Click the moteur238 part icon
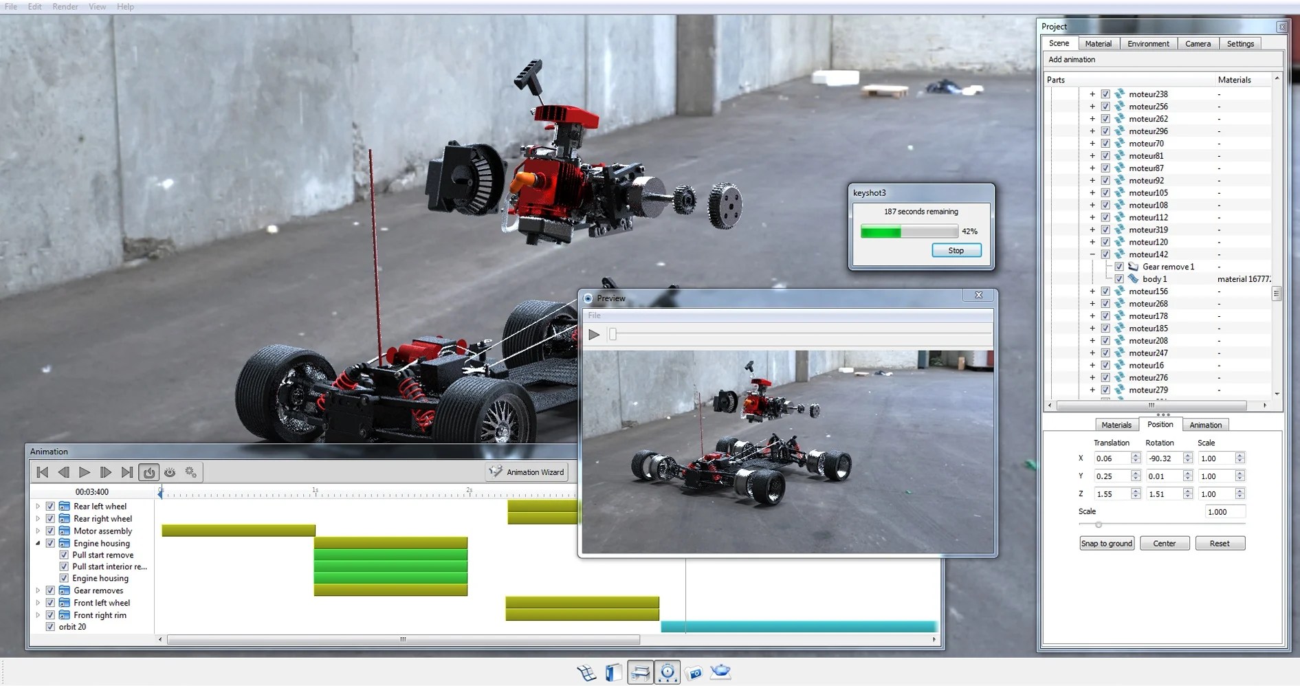The width and height of the screenshot is (1300, 686). (1119, 94)
